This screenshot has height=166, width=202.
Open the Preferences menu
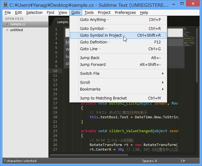125,13
